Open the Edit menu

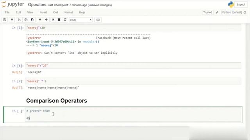[x=18, y=12]
